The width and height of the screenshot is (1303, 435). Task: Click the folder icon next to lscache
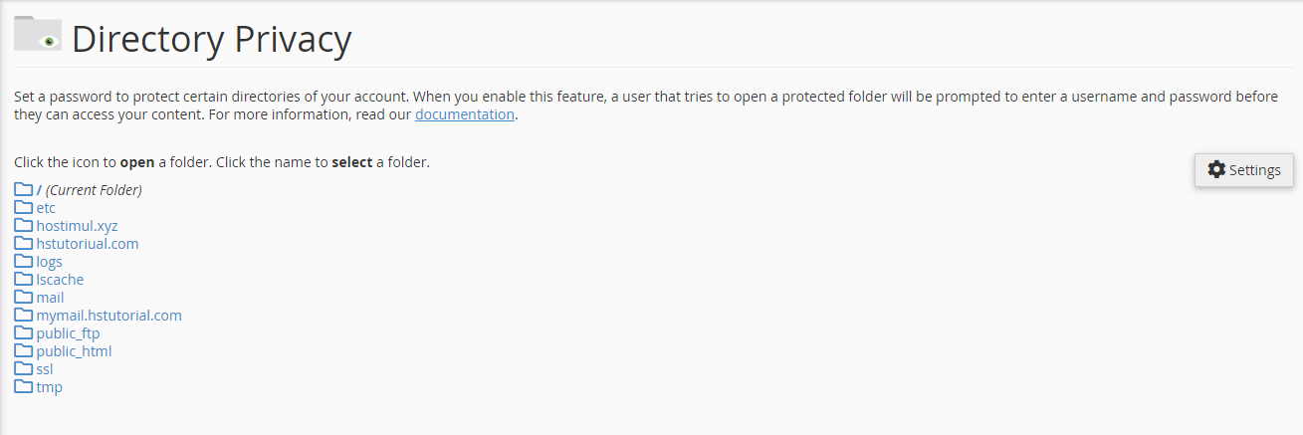point(23,279)
